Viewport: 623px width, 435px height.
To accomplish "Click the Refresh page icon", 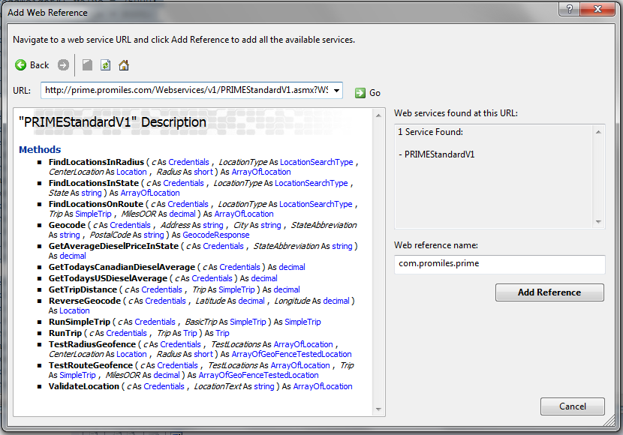I will pyautogui.click(x=105, y=65).
